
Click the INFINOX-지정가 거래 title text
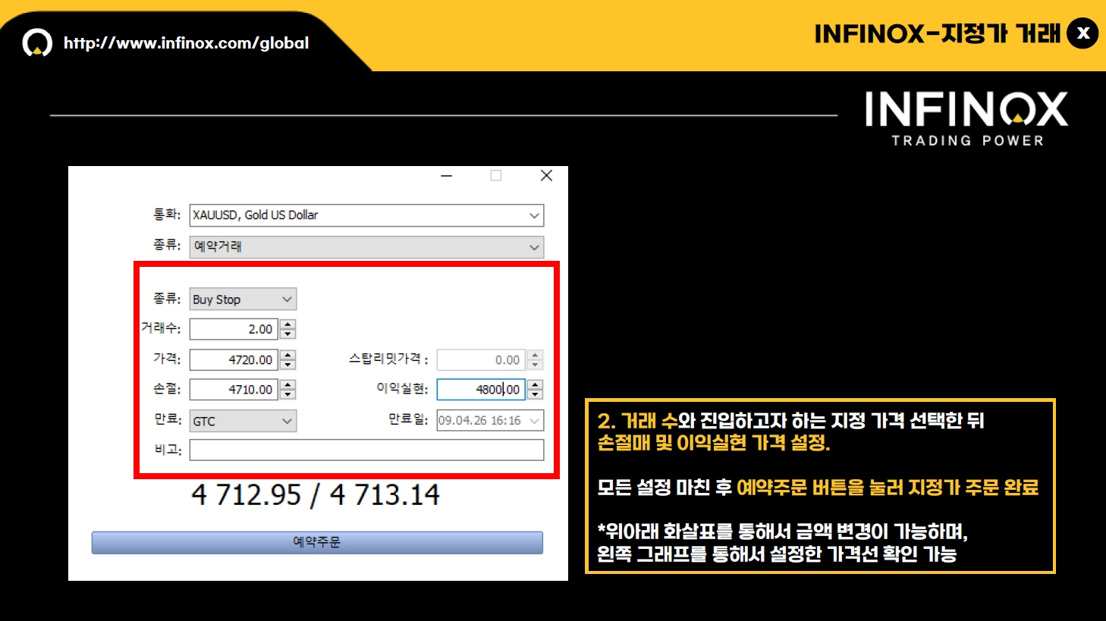[x=938, y=33]
